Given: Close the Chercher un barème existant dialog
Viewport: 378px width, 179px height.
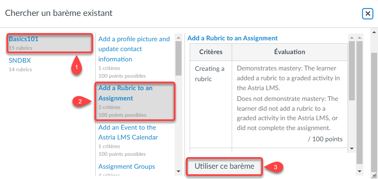Looking at the screenshot, I should [x=367, y=14].
